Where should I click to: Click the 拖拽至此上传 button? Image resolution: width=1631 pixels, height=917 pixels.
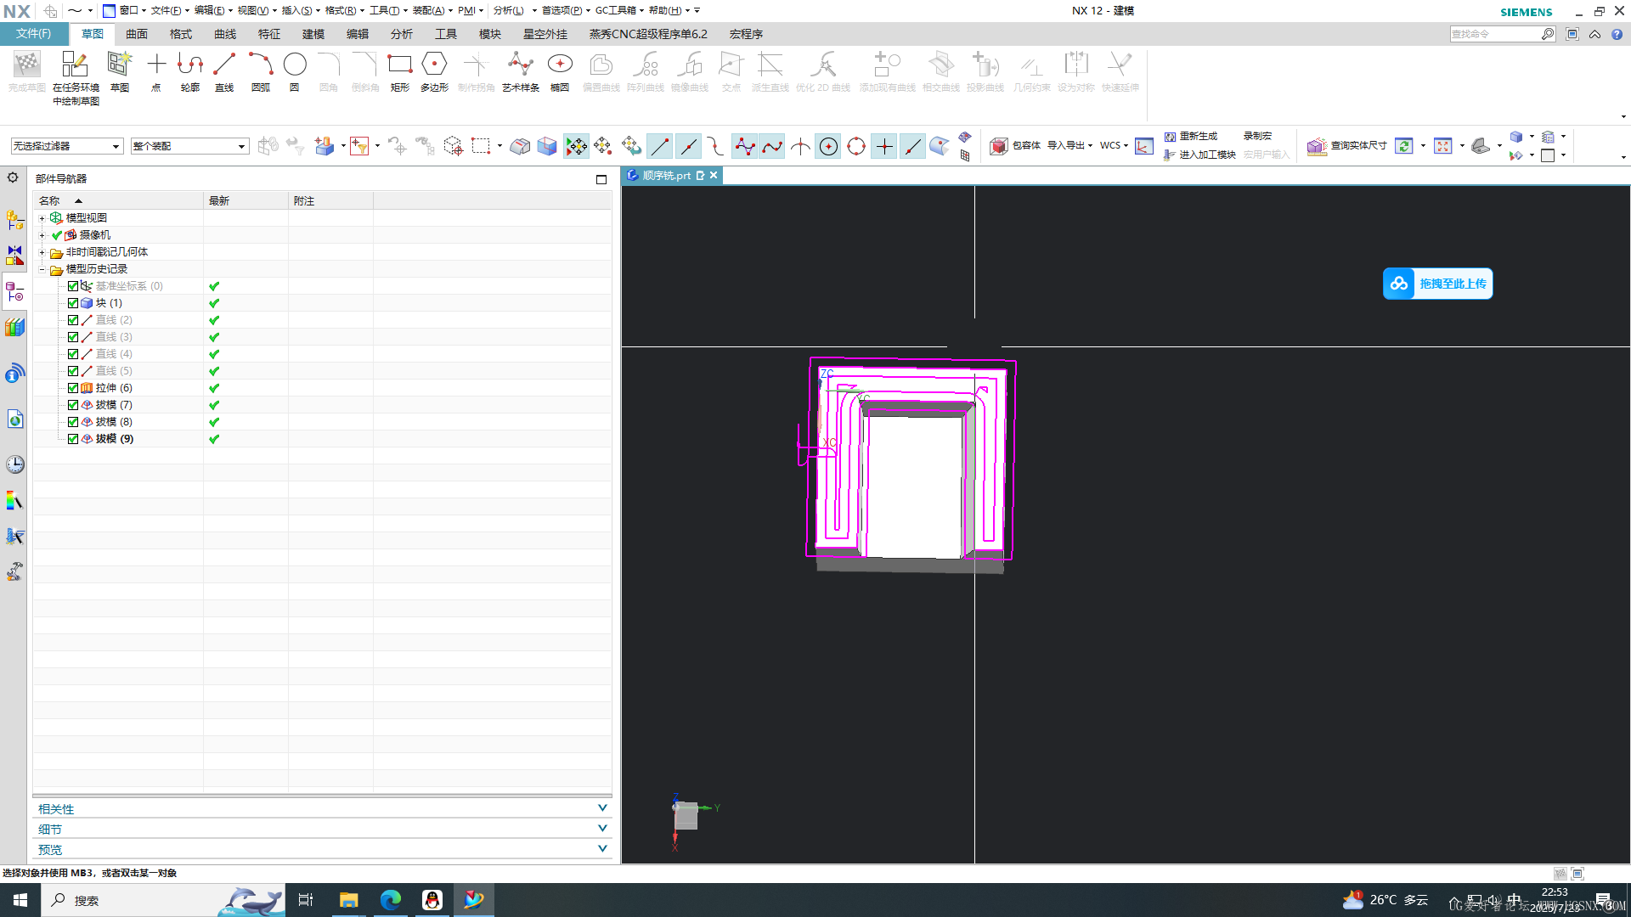(1437, 284)
